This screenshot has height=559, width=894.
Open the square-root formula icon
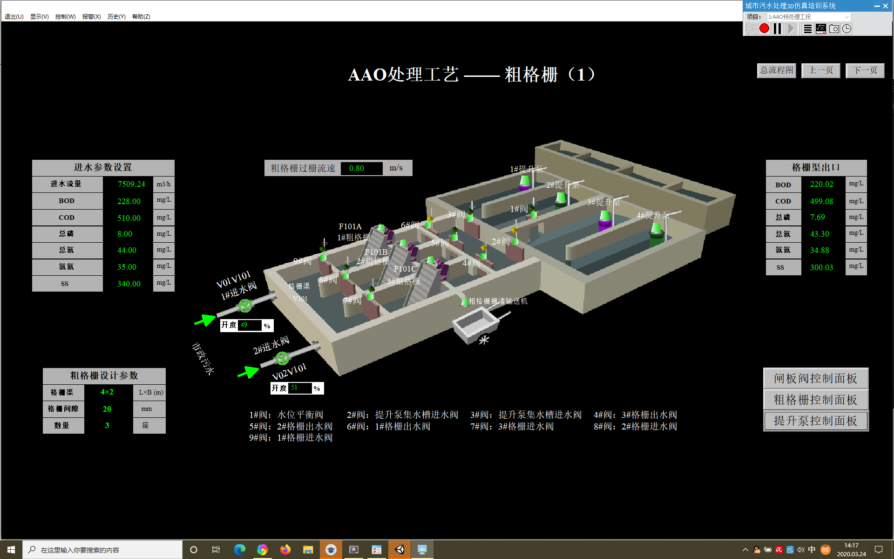[x=821, y=29]
